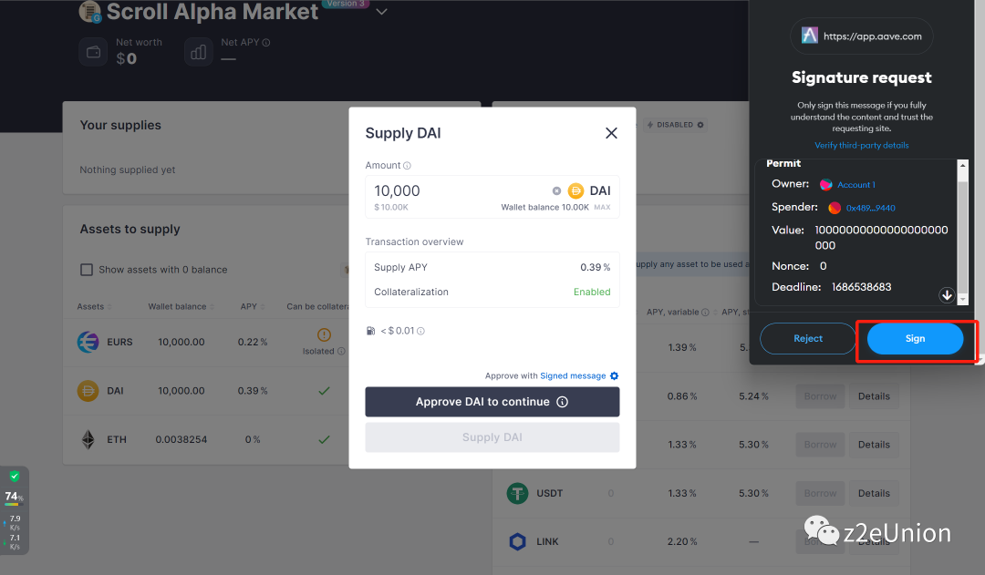Viewport: 985px width, 575px height.
Task: Reject the signature request
Action: (x=807, y=339)
